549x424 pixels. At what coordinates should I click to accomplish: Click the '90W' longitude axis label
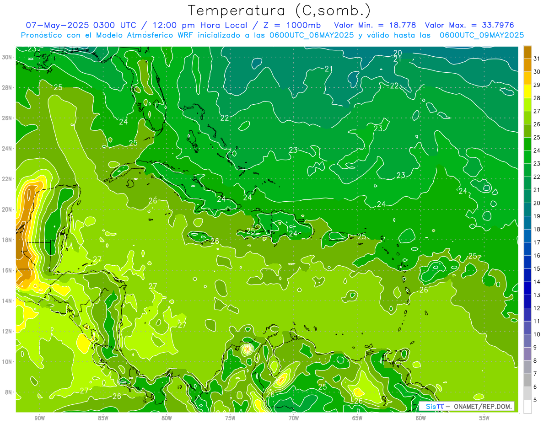click(39, 418)
